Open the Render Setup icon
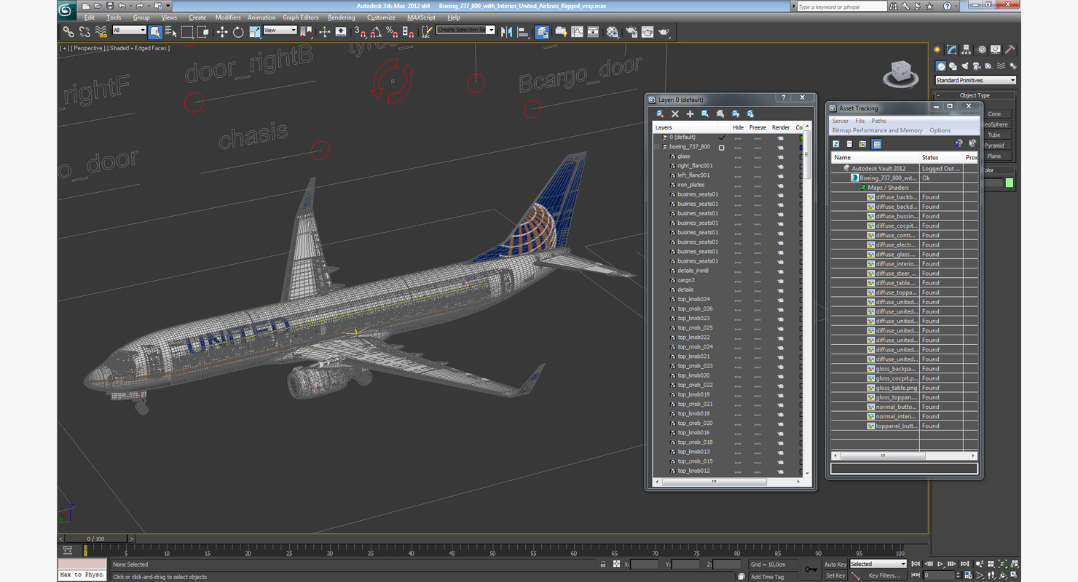 631,32
